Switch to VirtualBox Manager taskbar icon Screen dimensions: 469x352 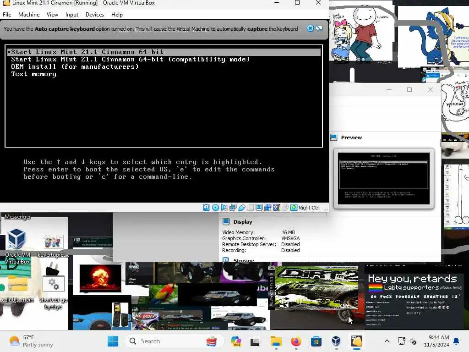pyautogui.click(x=336, y=341)
